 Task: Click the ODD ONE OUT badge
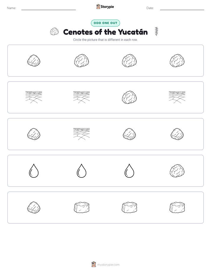tap(105, 23)
